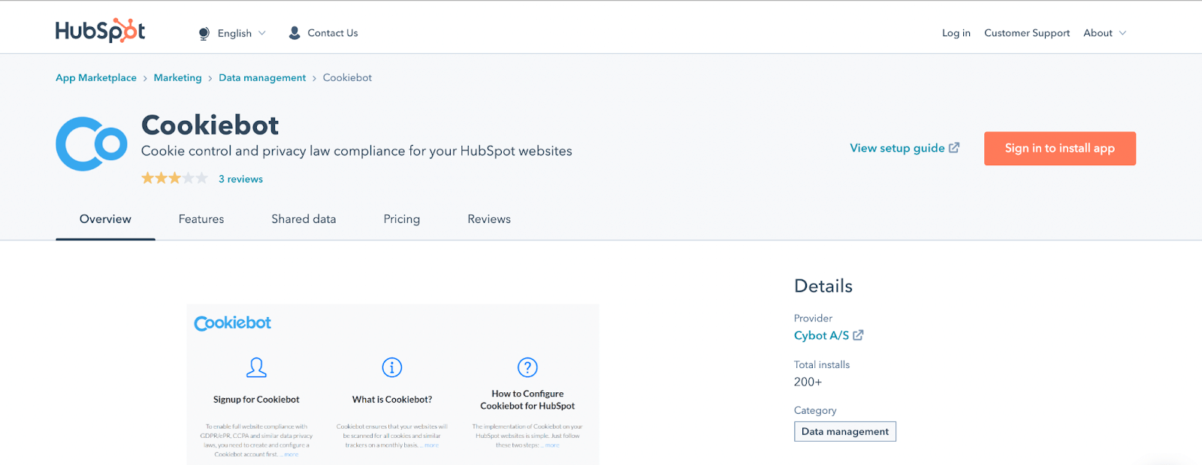
Task: Click external-link icon next to Cybot A/S
Action: pos(858,335)
